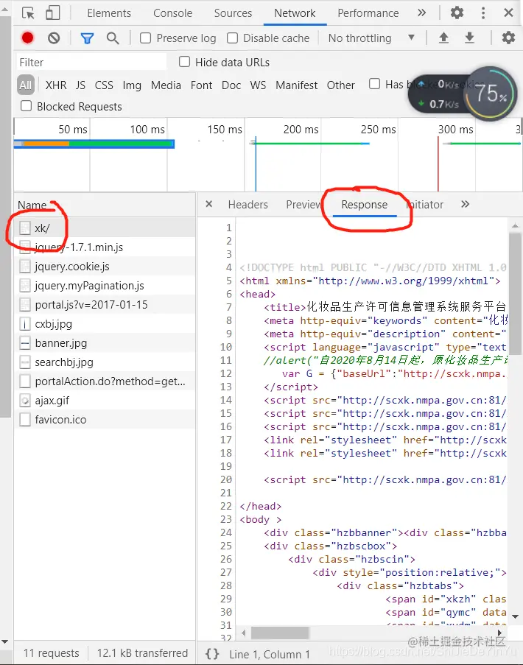Click the Name column header
The image size is (523, 665).
[32, 205]
